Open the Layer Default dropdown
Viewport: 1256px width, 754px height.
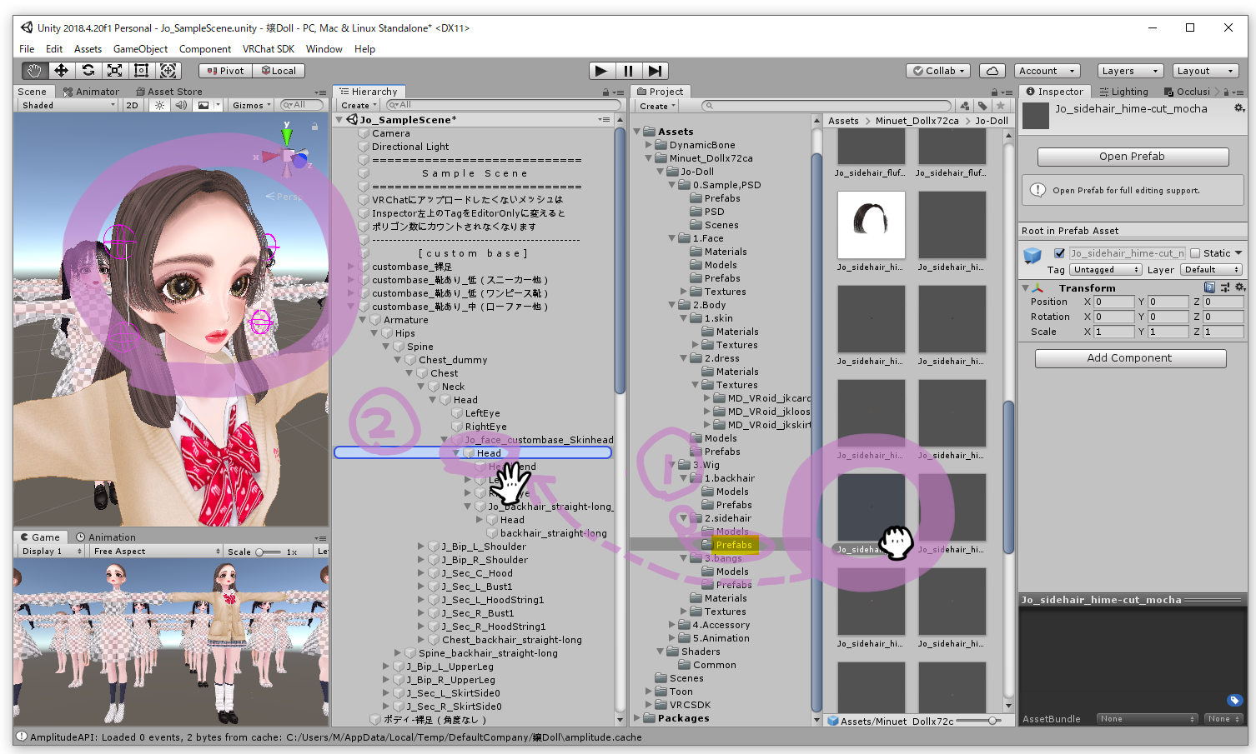(x=1212, y=270)
